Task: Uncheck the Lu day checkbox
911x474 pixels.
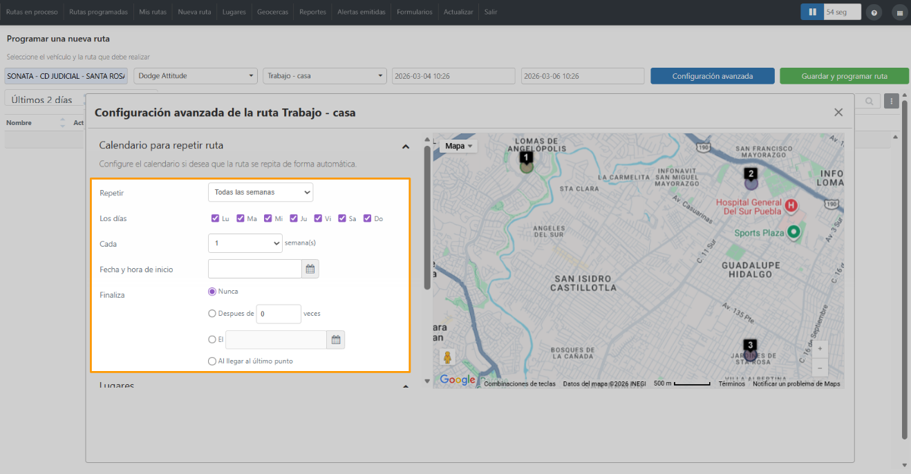Action: point(216,218)
